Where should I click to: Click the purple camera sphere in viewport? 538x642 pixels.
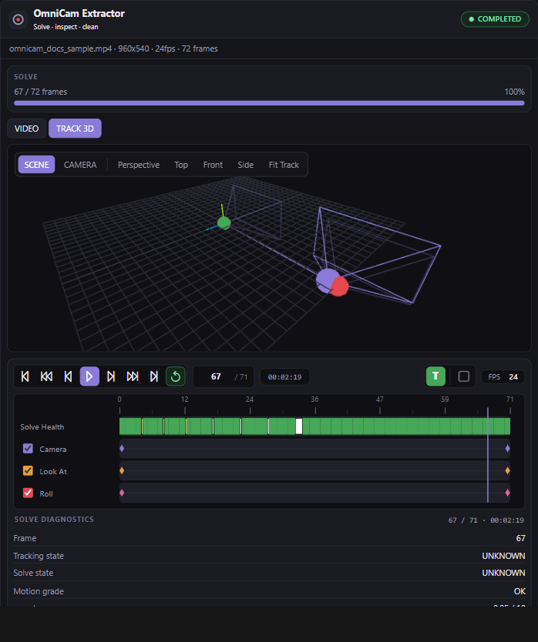pos(326,280)
